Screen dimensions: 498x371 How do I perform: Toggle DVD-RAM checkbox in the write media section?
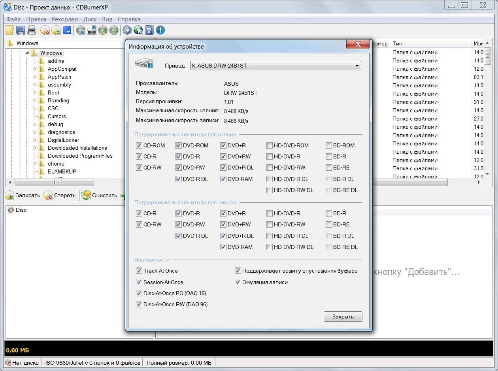click(223, 247)
